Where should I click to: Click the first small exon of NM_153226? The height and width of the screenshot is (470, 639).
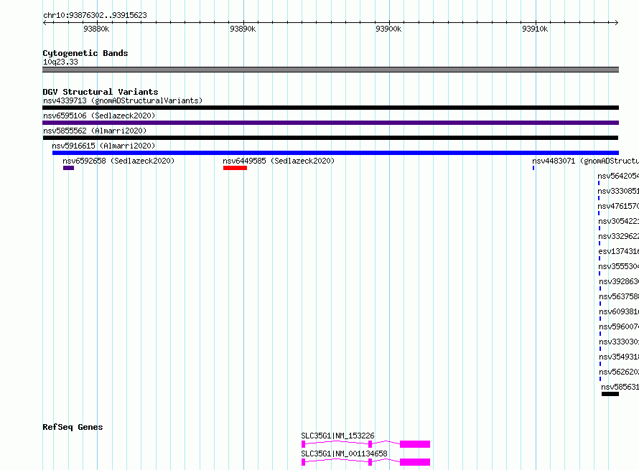(303, 444)
